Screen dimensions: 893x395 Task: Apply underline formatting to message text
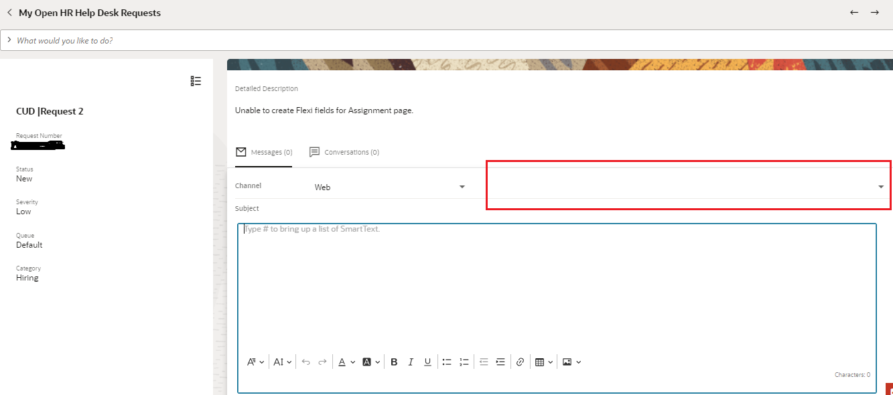click(x=427, y=362)
